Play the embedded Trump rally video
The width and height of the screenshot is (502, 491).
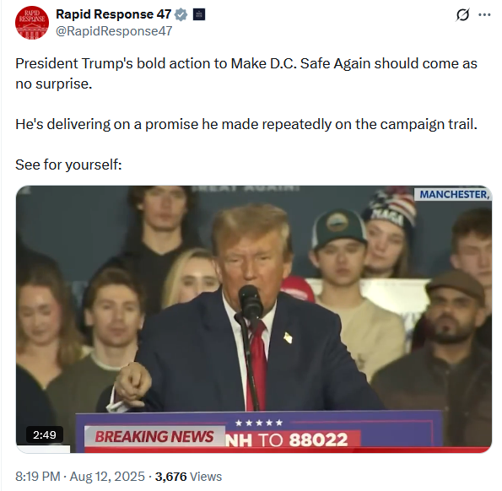[254, 319]
